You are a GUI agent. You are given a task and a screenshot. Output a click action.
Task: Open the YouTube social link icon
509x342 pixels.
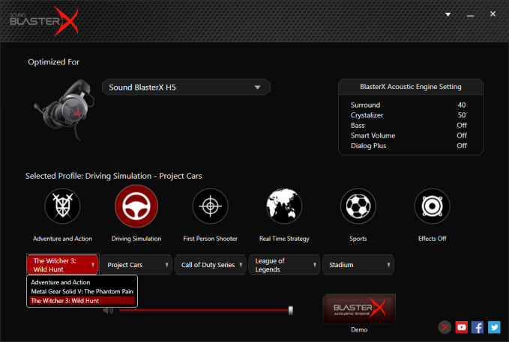tap(461, 327)
